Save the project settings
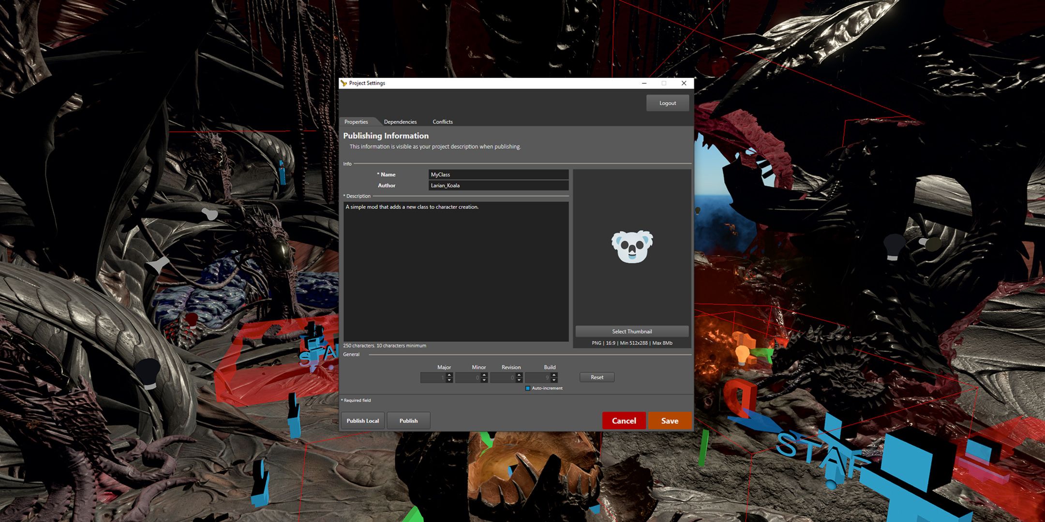This screenshot has height=522, width=1045. [668, 421]
